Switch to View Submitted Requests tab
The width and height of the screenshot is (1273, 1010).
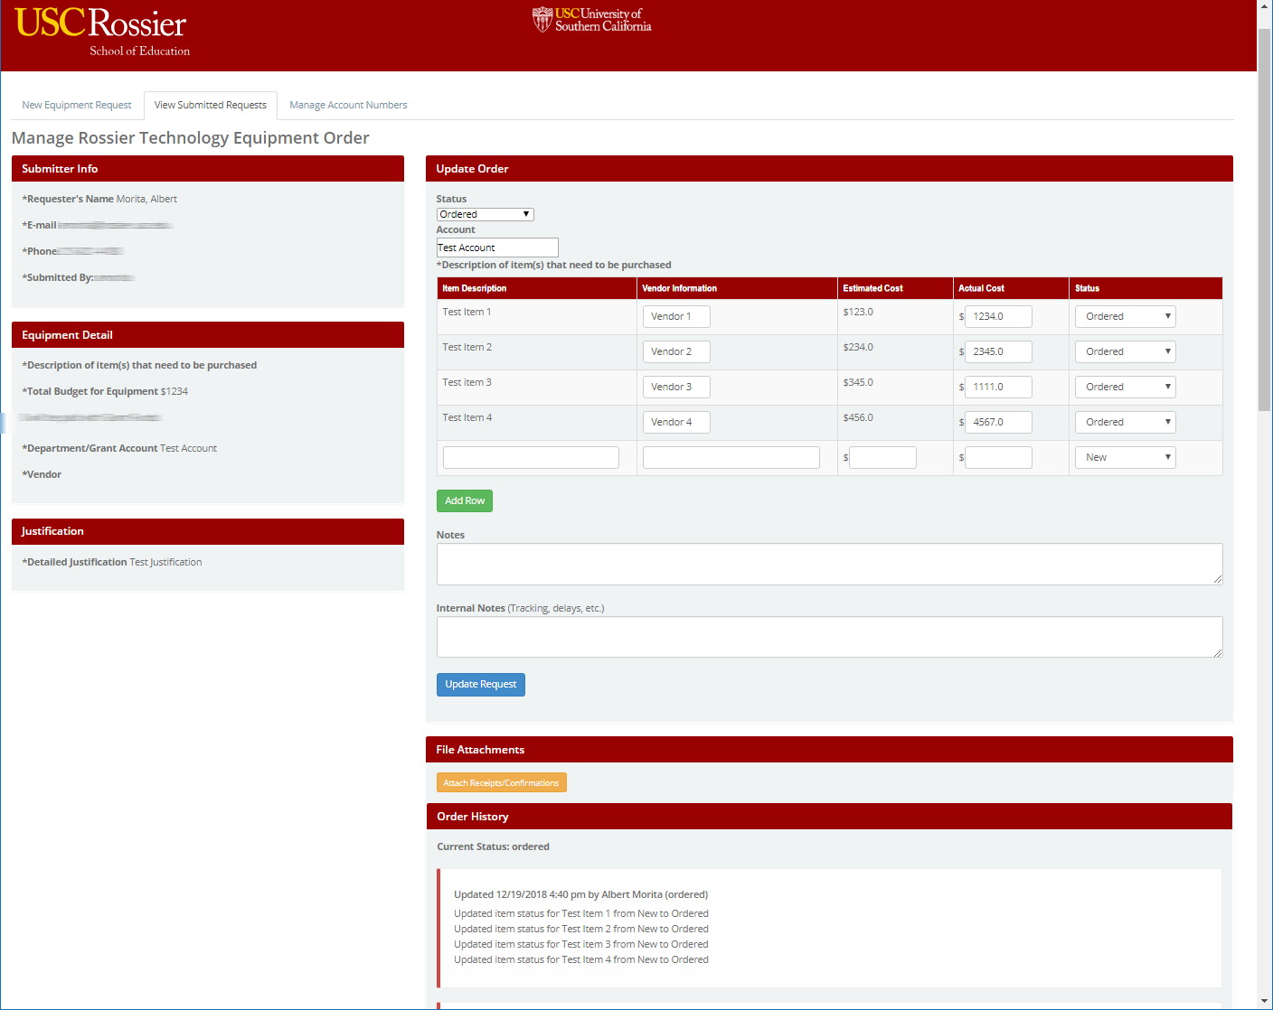pyautogui.click(x=211, y=106)
